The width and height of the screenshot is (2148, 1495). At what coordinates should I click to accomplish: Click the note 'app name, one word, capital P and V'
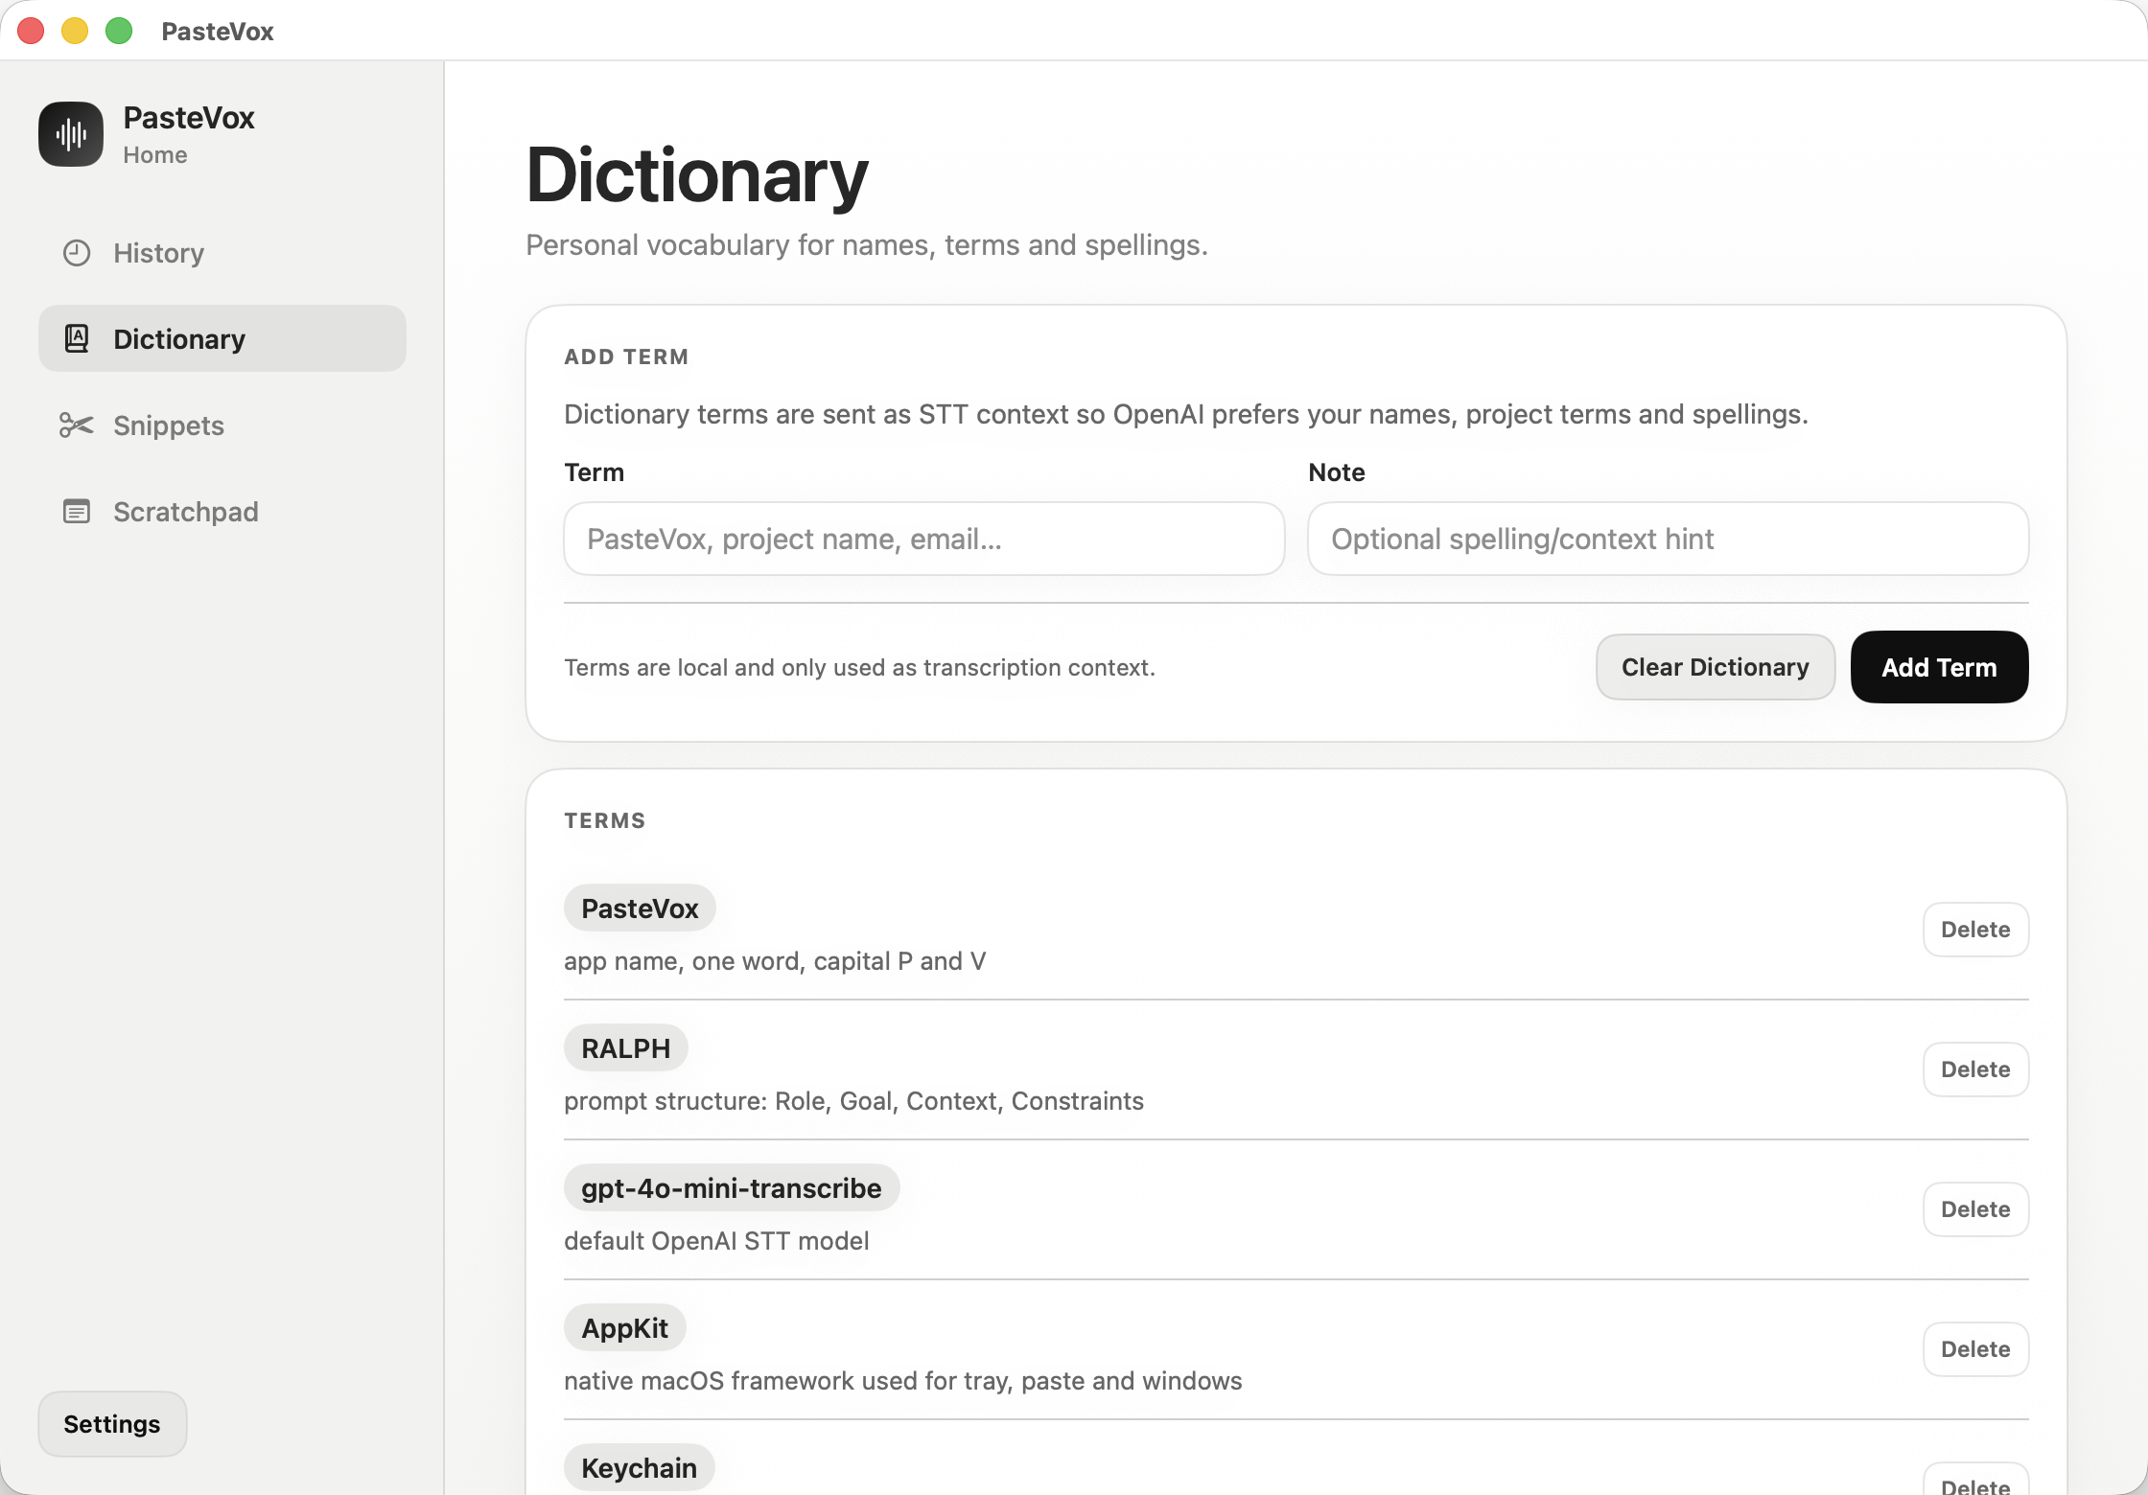pyautogui.click(x=775, y=961)
